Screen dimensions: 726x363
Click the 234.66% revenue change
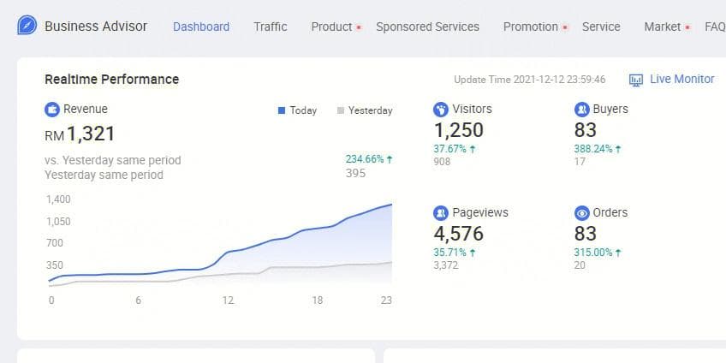coord(365,159)
